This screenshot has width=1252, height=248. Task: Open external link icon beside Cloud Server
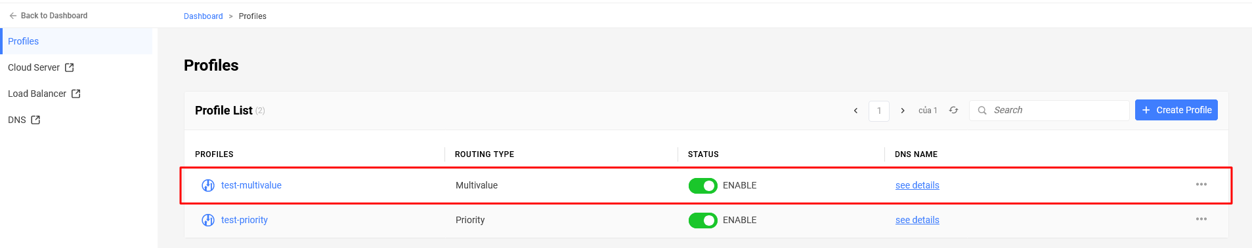click(70, 67)
